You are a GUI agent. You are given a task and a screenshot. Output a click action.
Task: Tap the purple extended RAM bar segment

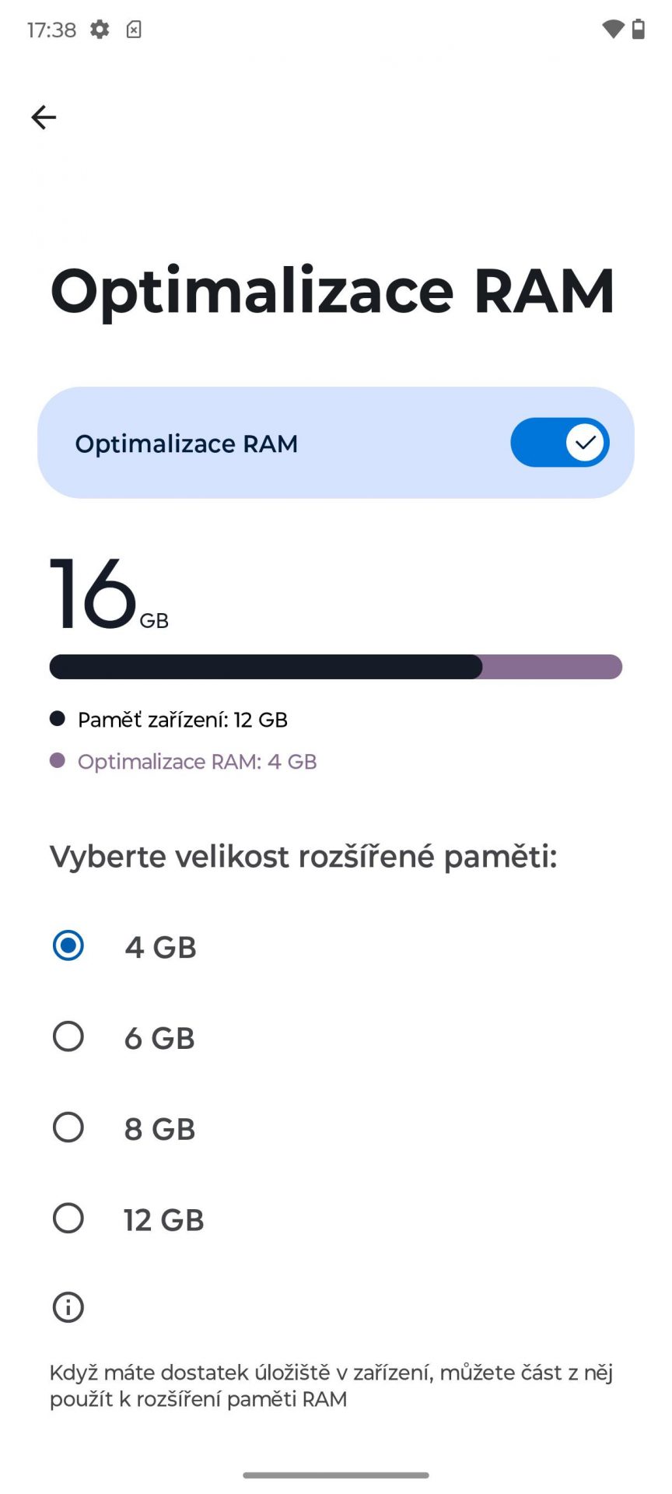coord(552,667)
